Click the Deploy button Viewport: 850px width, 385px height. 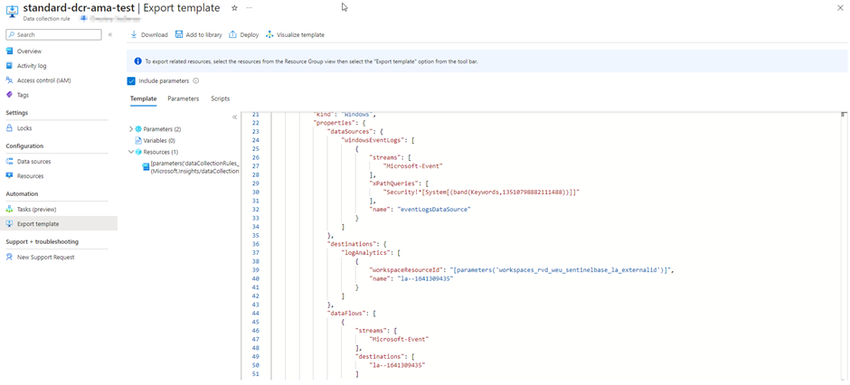tap(244, 34)
